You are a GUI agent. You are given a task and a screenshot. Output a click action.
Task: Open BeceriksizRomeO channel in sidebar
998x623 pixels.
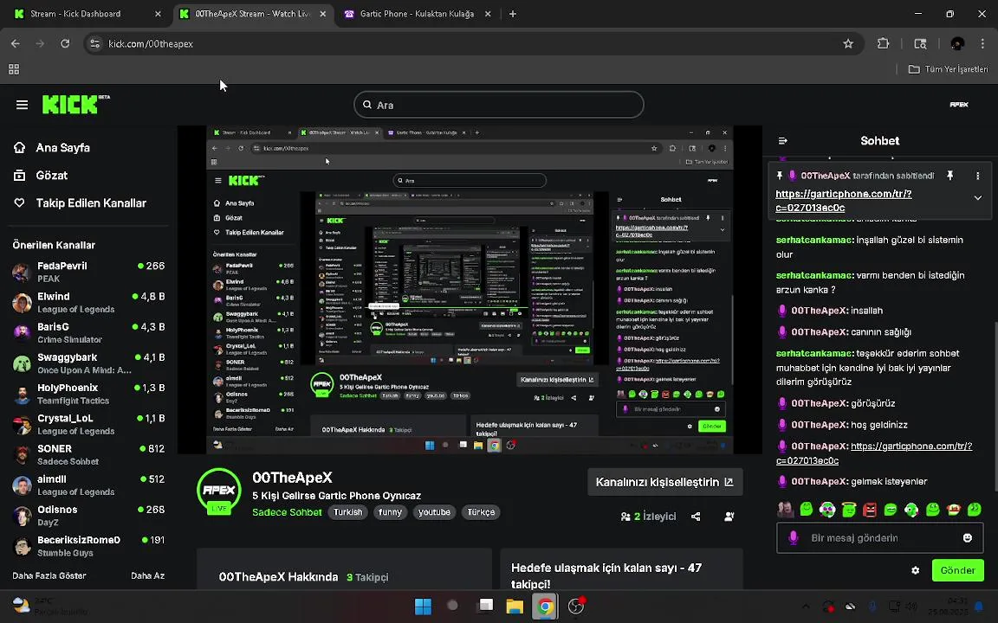[x=88, y=546]
